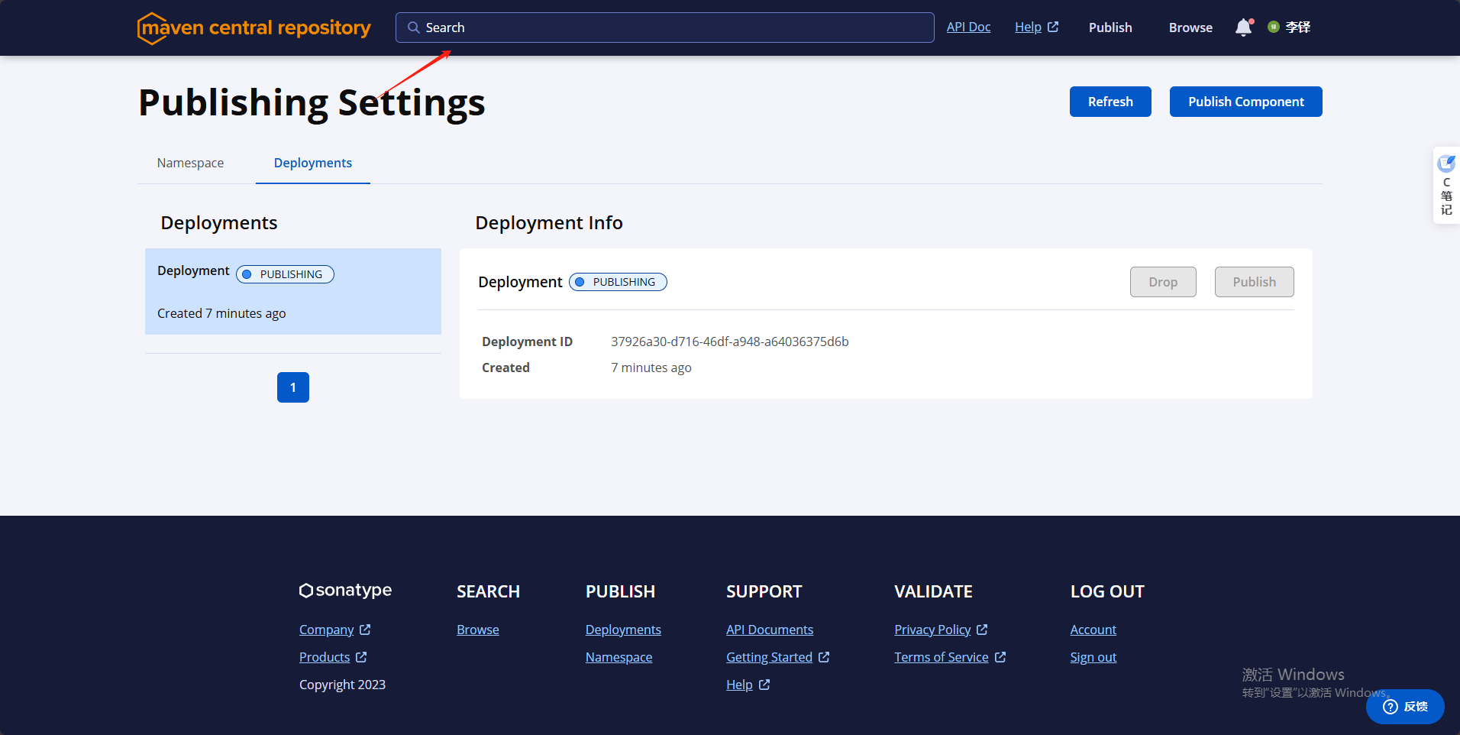The image size is (1460, 735).
Task: Click the question mark icon in feedback button
Action: tap(1391, 707)
